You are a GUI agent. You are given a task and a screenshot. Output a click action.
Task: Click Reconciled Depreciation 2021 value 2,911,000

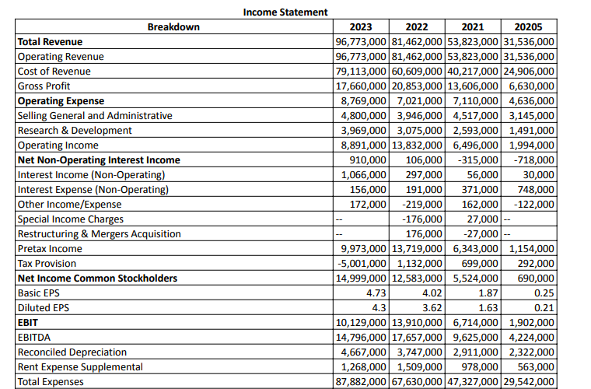[473, 352]
